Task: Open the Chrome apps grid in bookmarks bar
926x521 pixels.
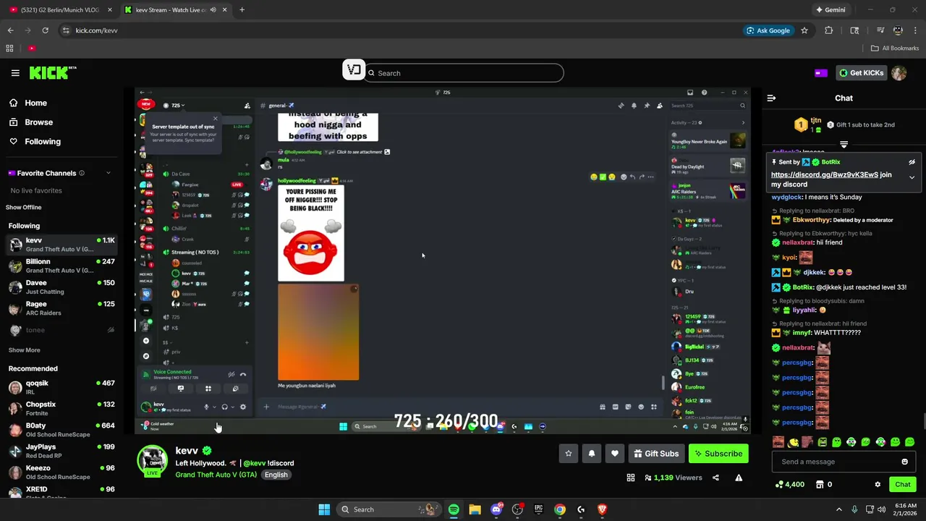Action: point(9,48)
